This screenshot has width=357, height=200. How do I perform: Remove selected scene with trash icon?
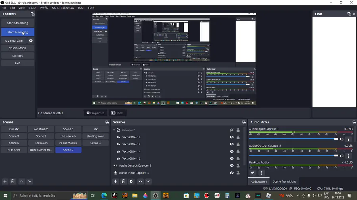point(13,181)
